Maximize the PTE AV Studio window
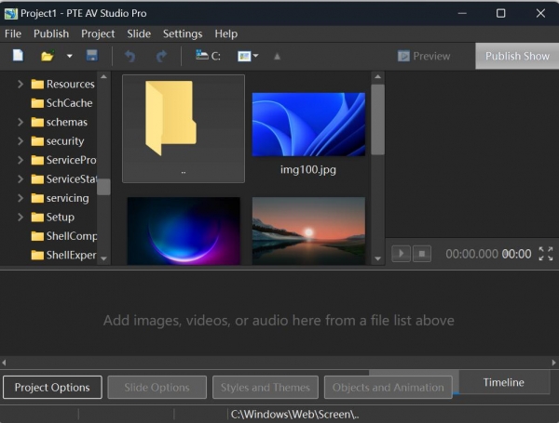 [501, 14]
